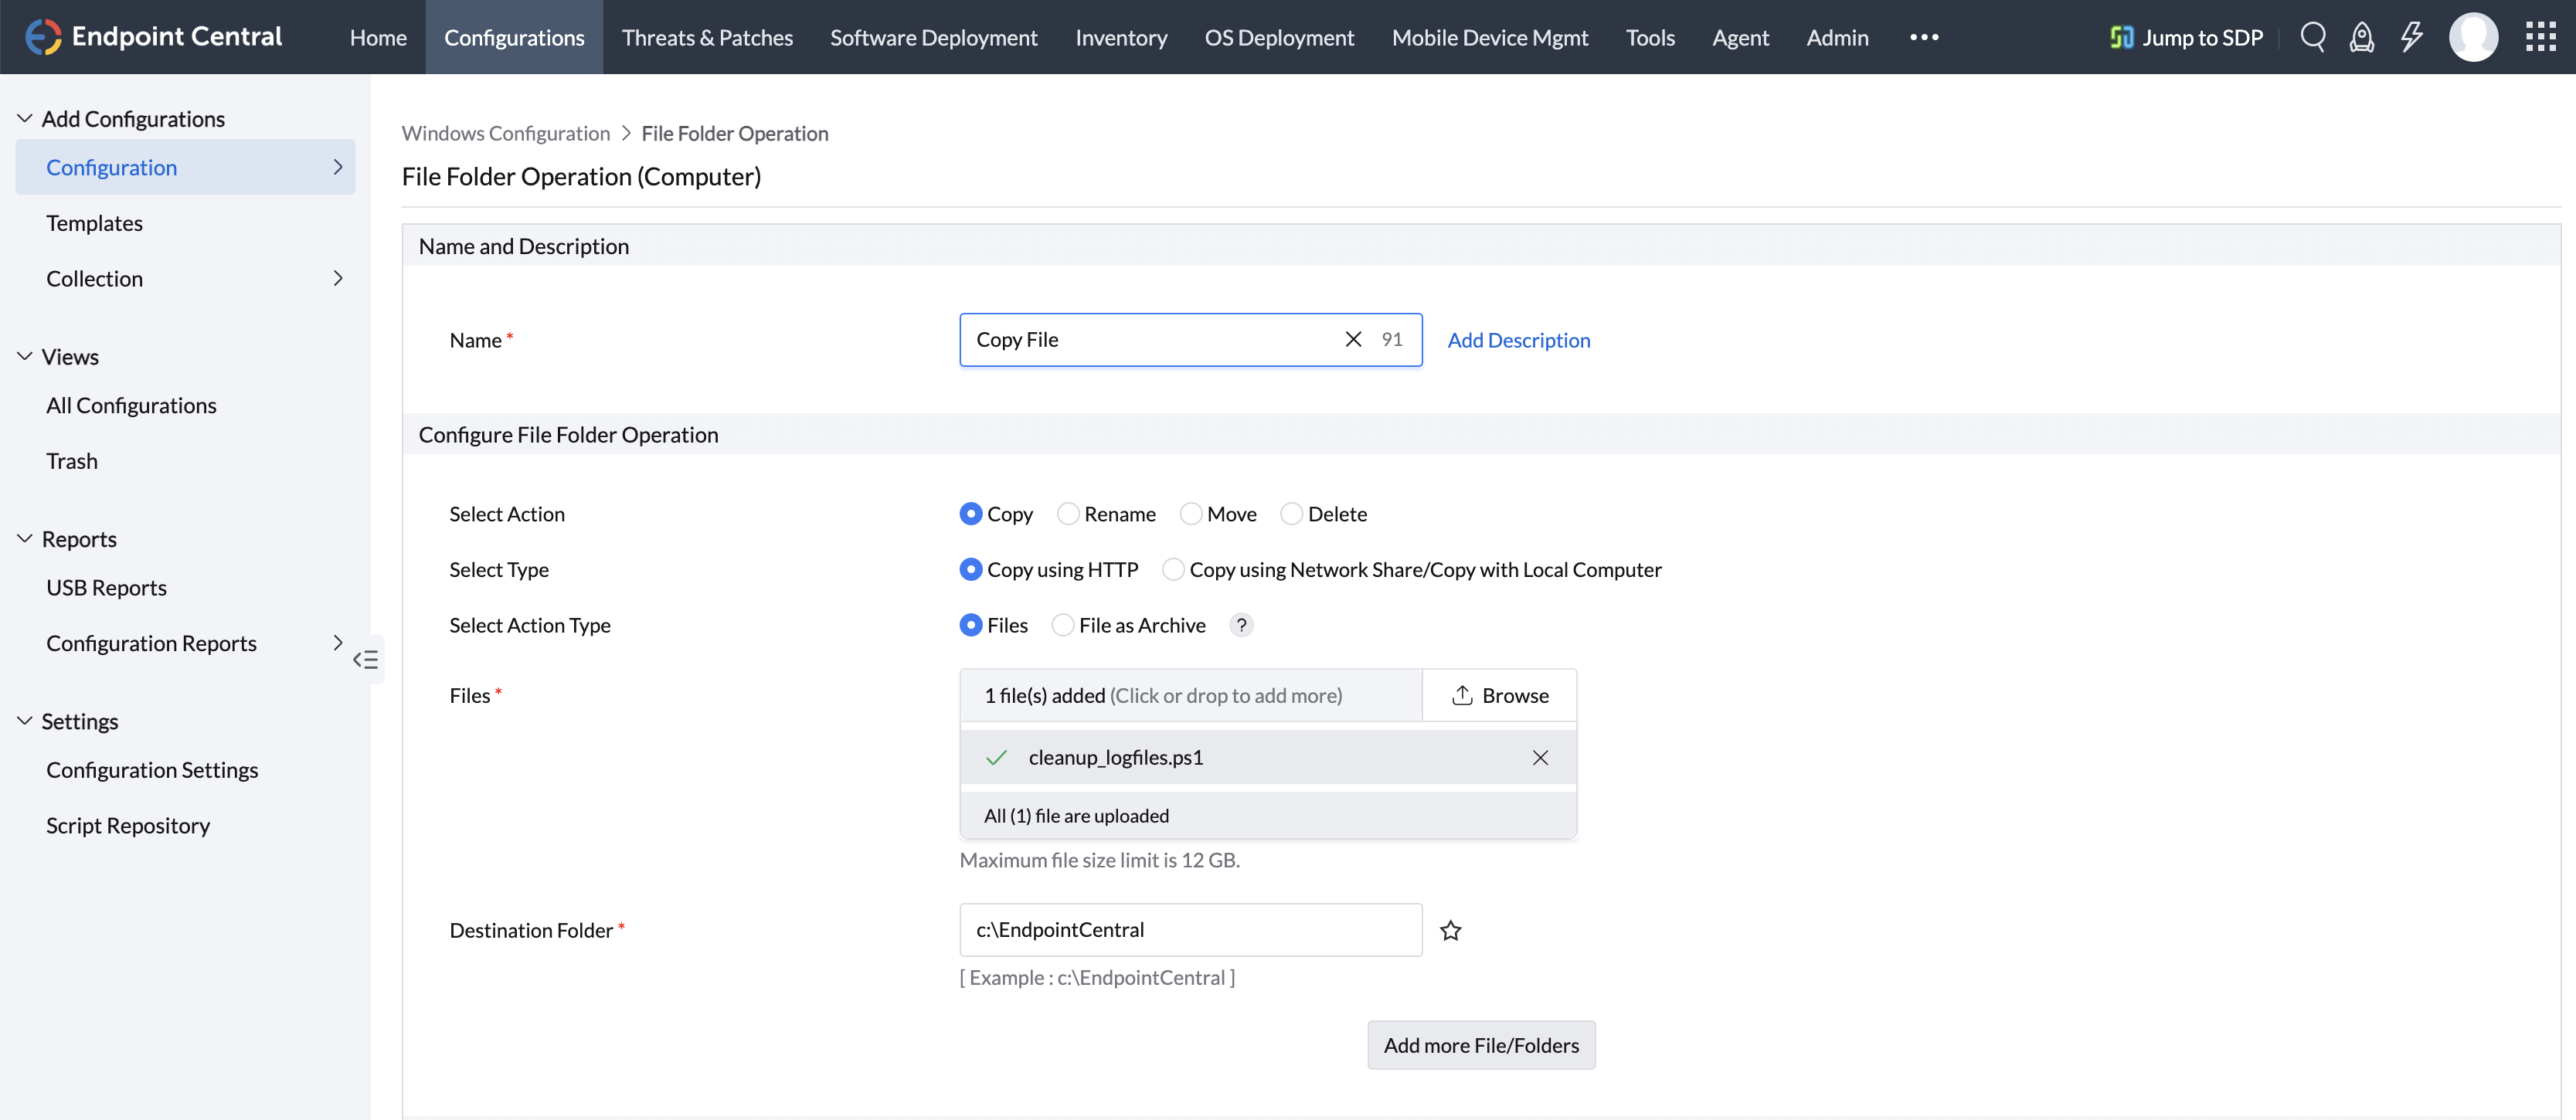2576x1120 pixels.
Task: Open the search icon in header
Action: 2312,37
